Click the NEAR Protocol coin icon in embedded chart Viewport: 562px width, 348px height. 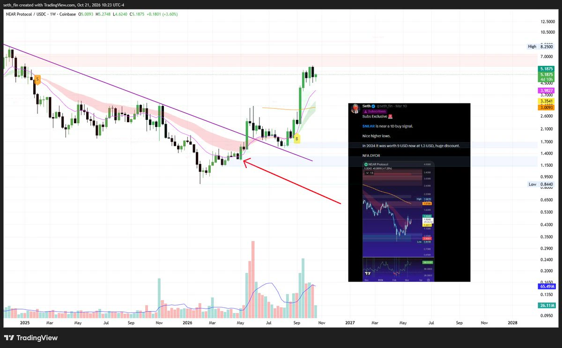[x=366, y=164]
